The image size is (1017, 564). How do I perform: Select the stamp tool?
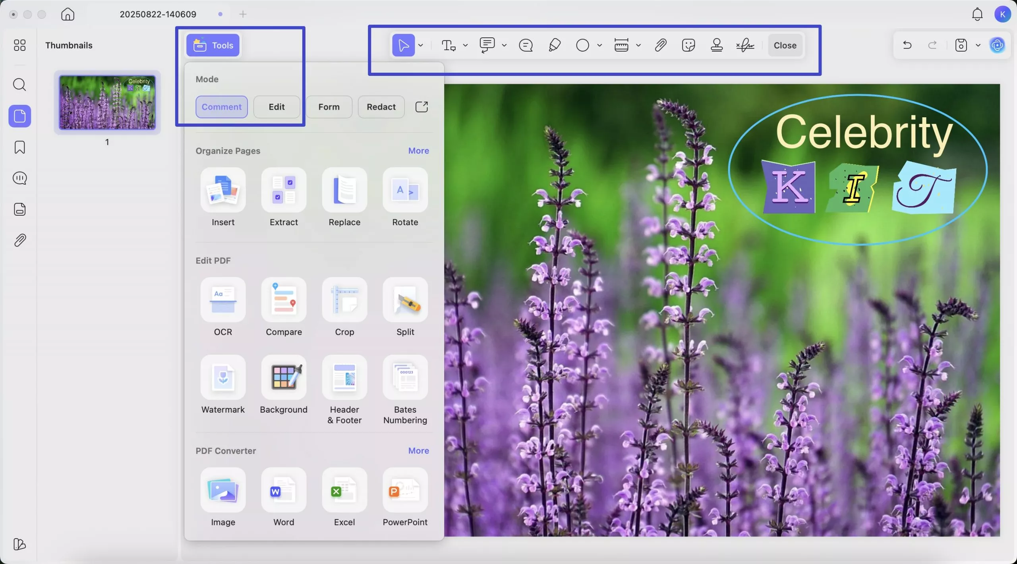pos(716,45)
